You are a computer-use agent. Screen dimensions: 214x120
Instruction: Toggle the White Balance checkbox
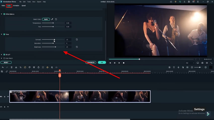(4, 14)
